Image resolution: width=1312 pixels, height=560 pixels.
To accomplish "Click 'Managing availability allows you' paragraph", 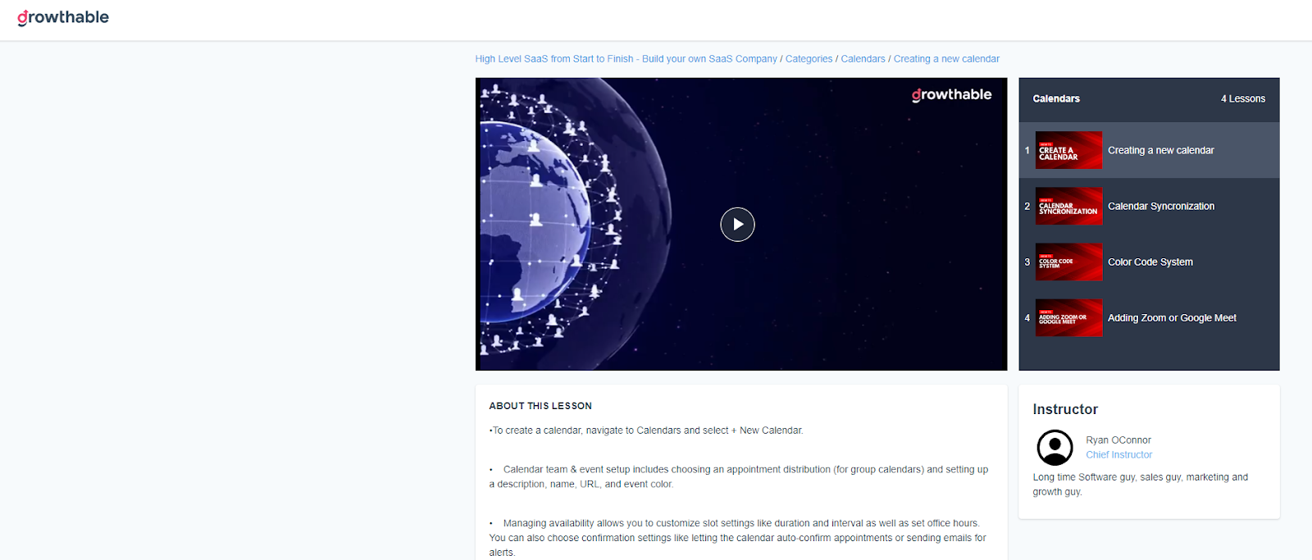I will pyautogui.click(x=738, y=538).
